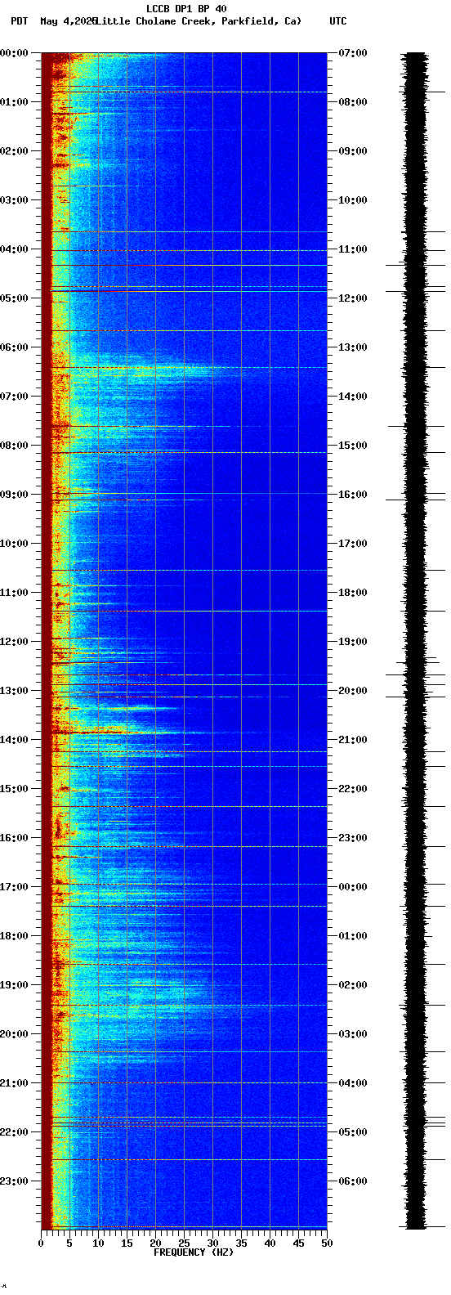Click the PDT time label '13:00'
This screenshot has width=451, height=1295.
point(14,691)
